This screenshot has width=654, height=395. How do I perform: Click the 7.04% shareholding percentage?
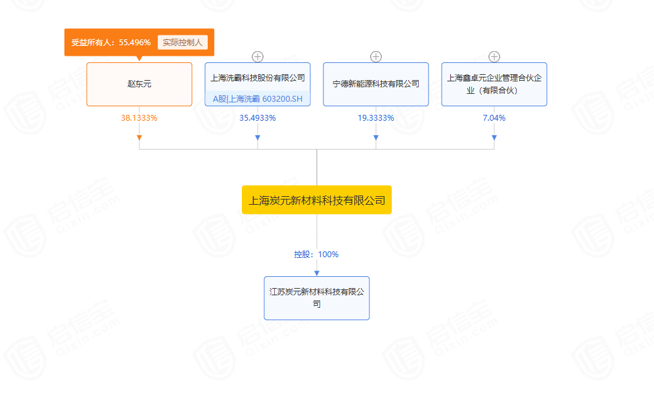pos(494,118)
